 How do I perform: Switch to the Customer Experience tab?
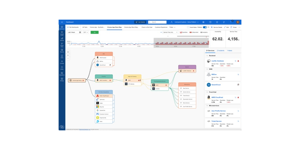pyautogui.click(x=161, y=27)
